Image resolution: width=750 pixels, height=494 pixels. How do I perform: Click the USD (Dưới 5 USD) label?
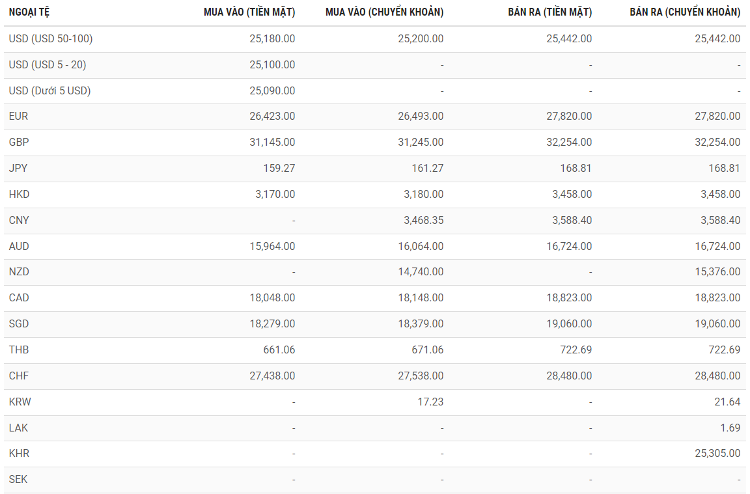(49, 91)
